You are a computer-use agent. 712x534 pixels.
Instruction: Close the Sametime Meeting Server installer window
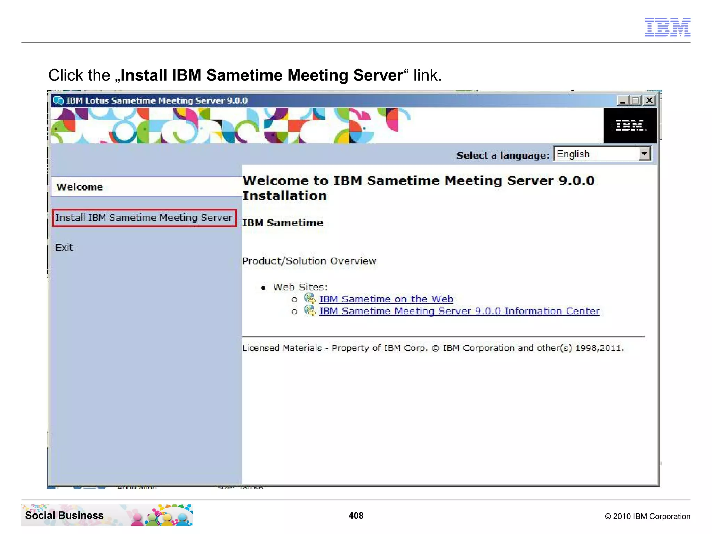pyautogui.click(x=649, y=100)
